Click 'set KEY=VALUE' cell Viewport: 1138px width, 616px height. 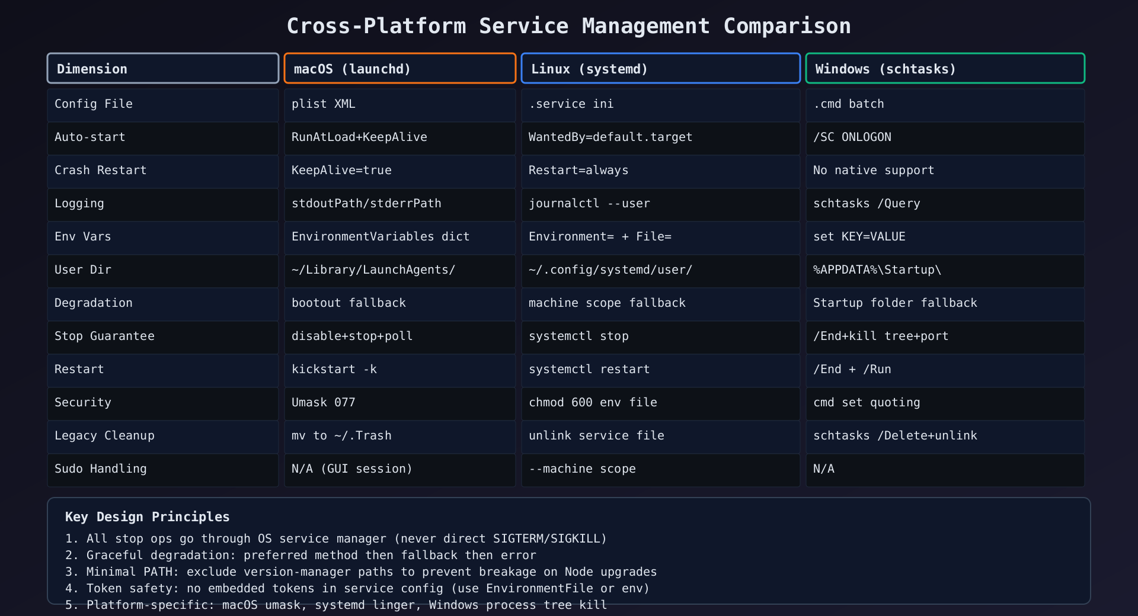(945, 238)
